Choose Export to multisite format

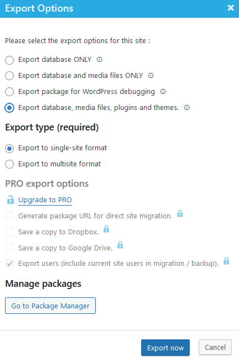pyautogui.click(x=9, y=164)
